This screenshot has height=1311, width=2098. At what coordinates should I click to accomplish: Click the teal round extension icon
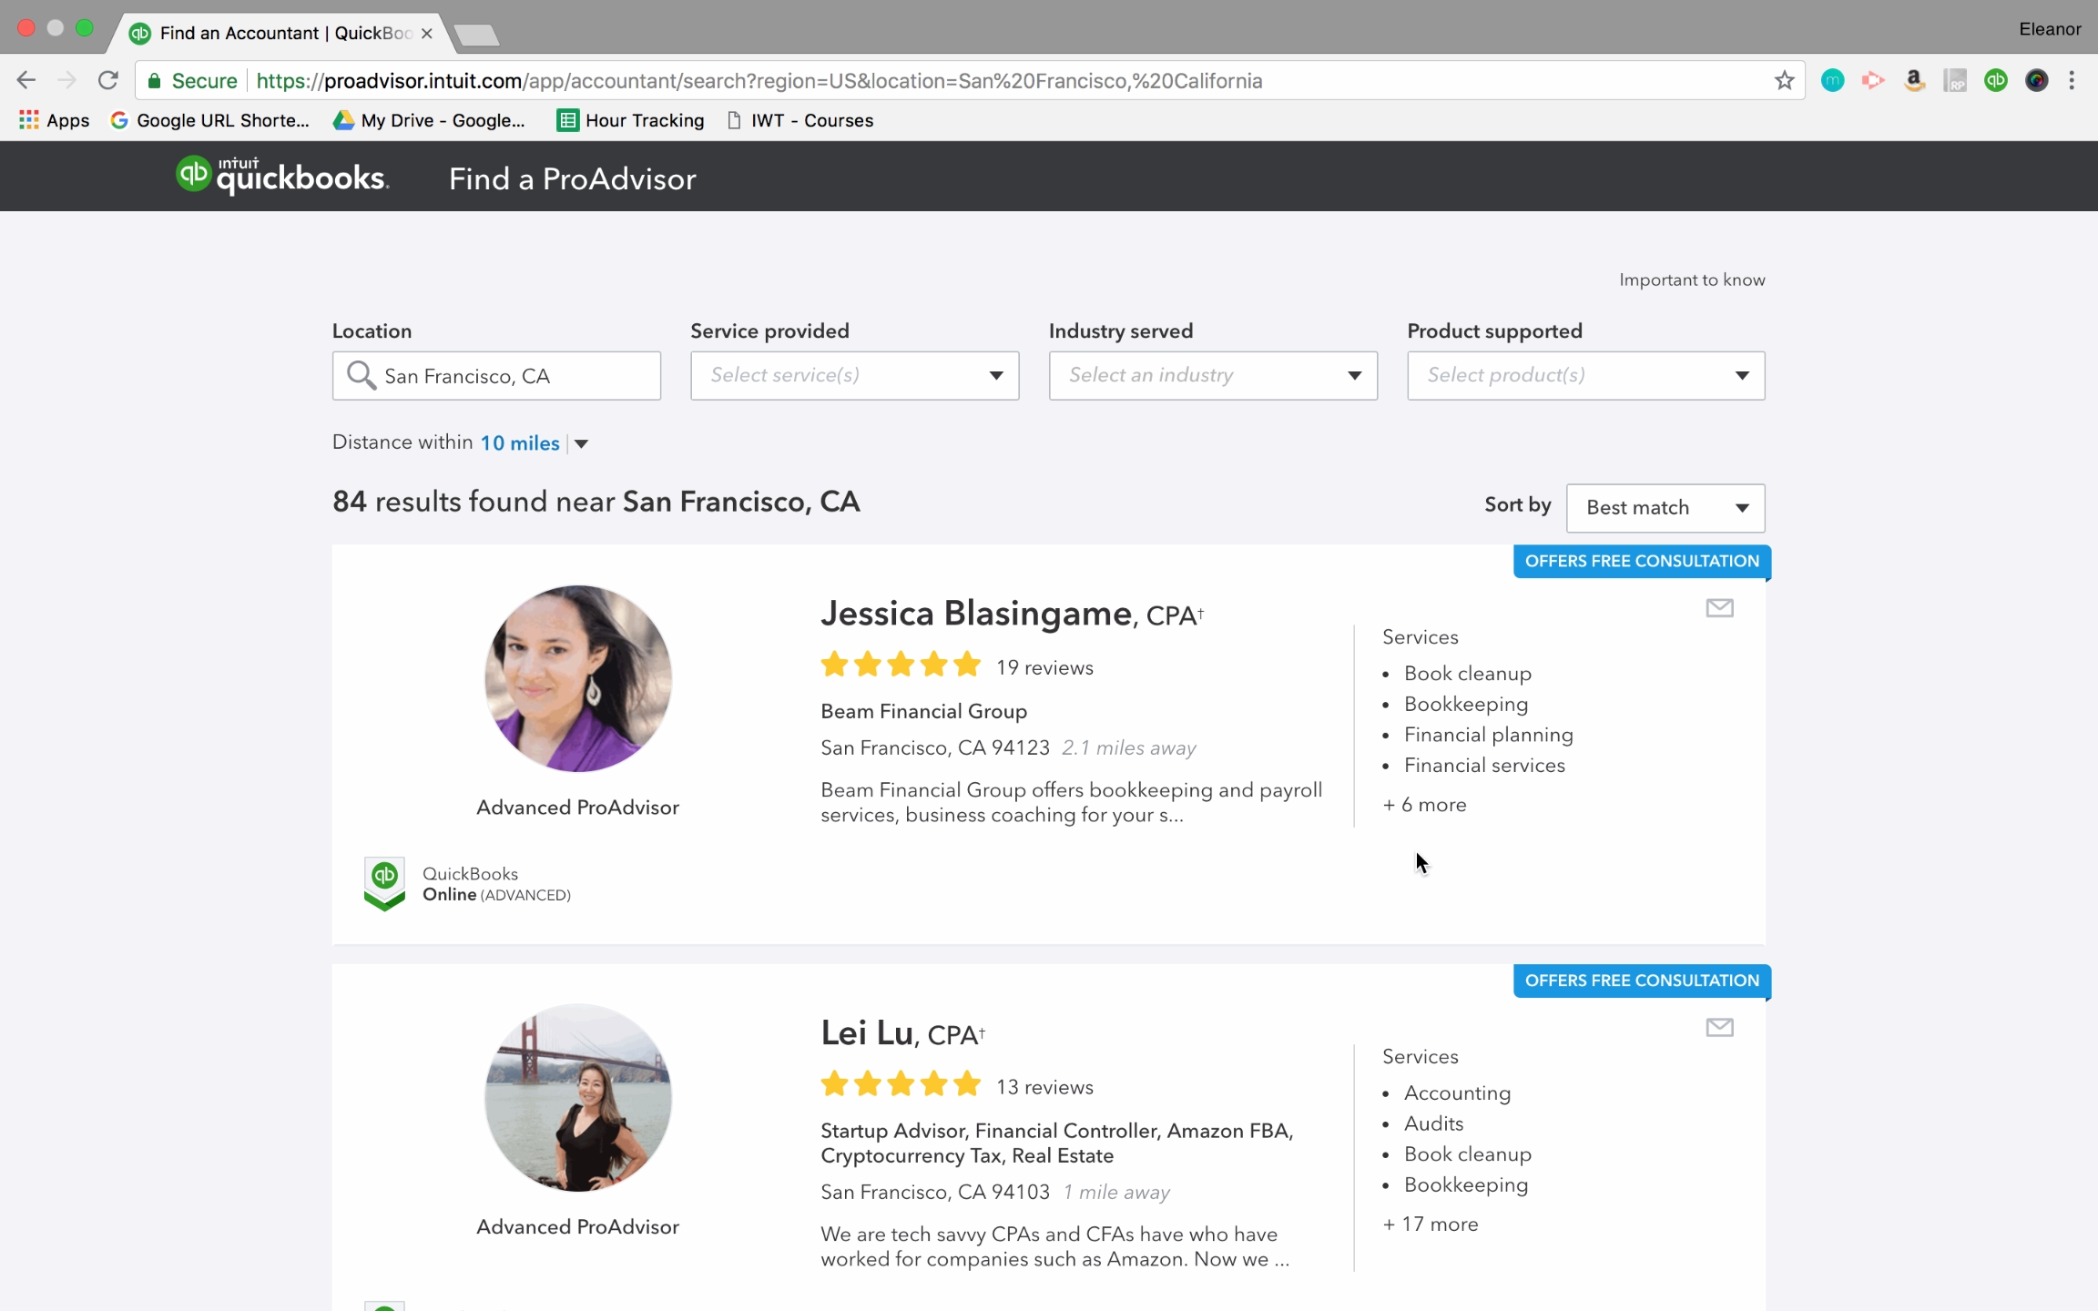click(x=1832, y=80)
